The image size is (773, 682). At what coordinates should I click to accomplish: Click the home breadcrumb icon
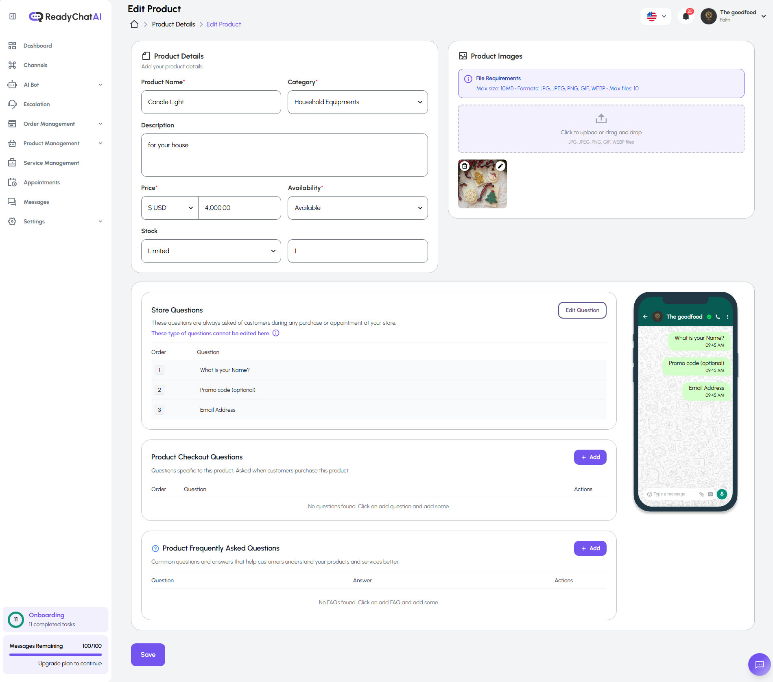134,24
